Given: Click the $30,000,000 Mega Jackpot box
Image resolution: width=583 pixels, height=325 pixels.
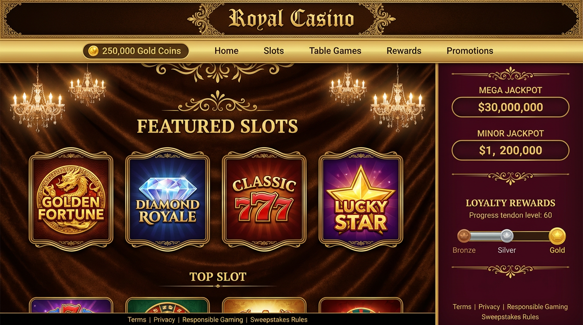Looking at the screenshot, I should 511,107.
